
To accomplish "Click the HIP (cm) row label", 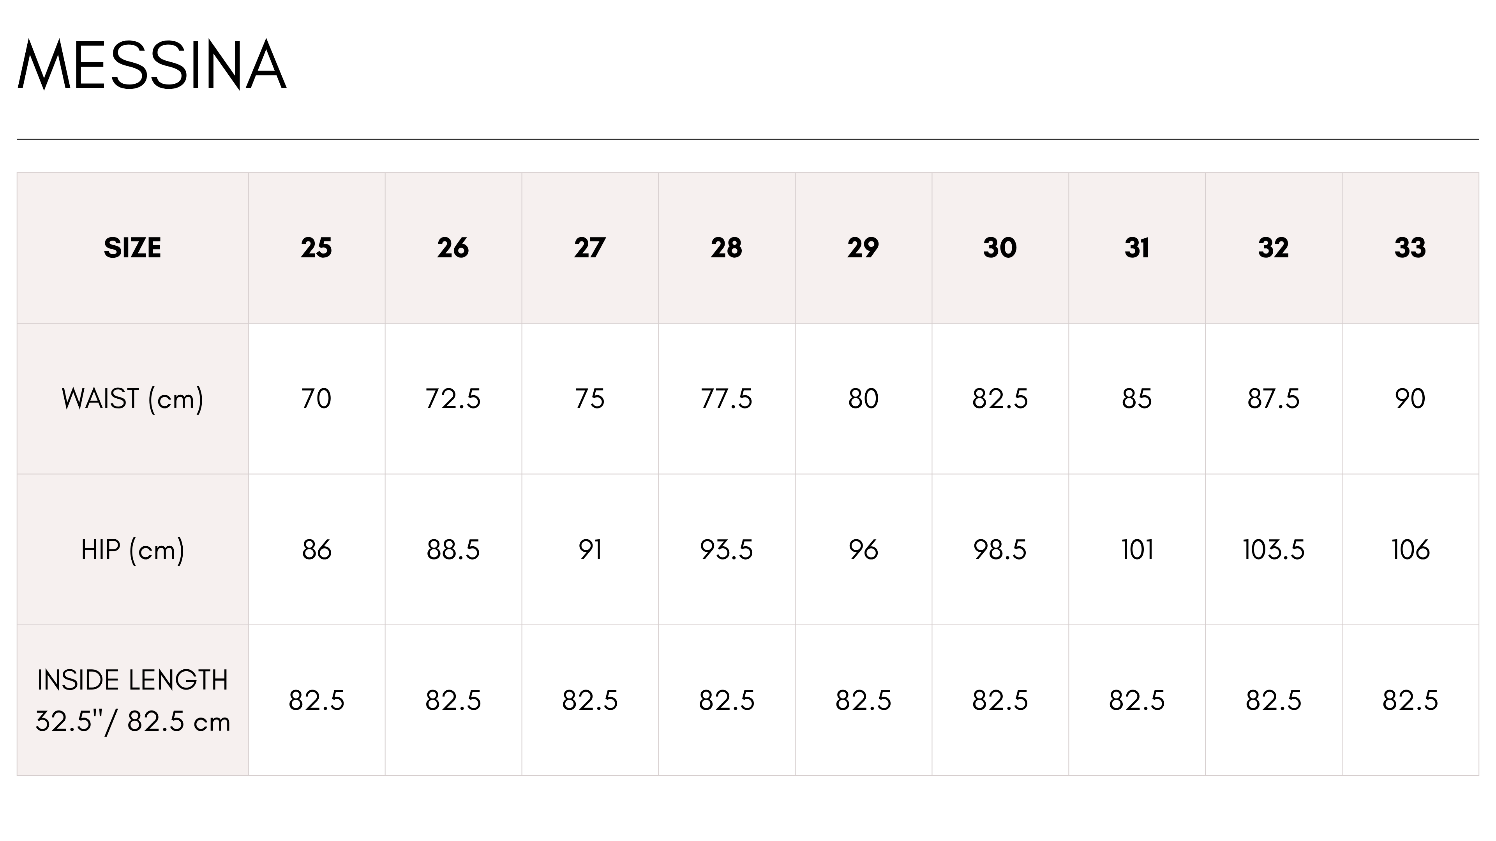I will pyautogui.click(x=132, y=550).
